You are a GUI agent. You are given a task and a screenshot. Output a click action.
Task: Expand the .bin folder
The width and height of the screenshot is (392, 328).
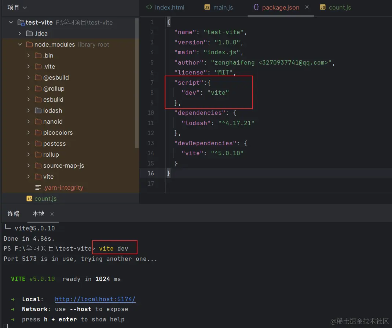[29, 55]
